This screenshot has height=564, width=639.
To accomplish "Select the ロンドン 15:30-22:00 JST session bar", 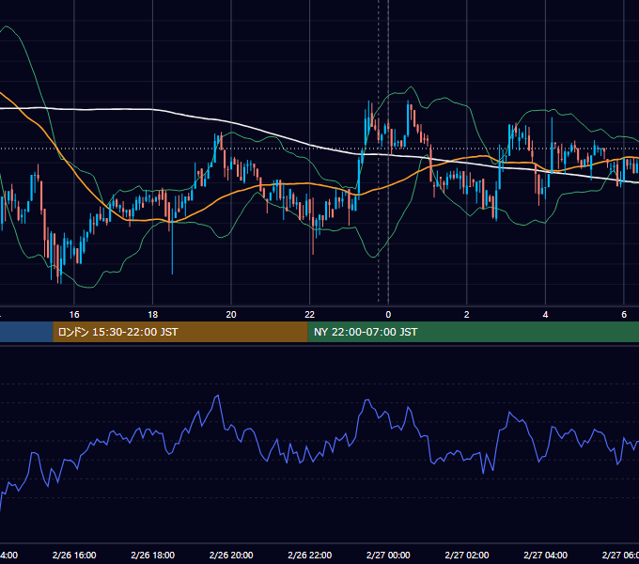I will [x=180, y=332].
